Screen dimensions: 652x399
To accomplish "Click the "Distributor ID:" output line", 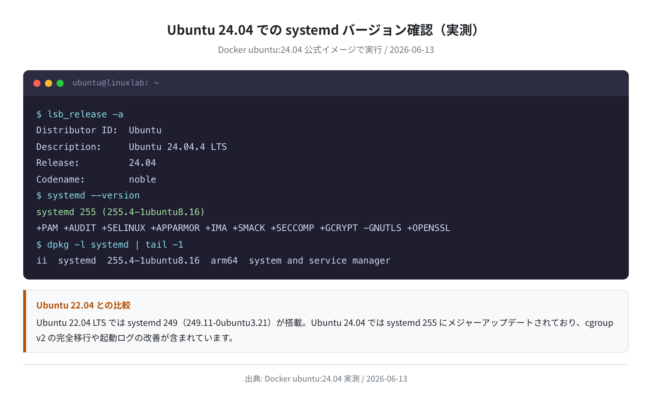I will point(99,130).
